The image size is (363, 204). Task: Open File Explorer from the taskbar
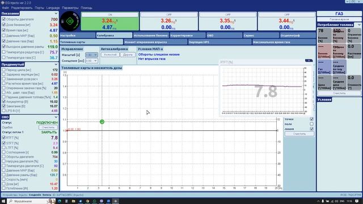click(x=73, y=201)
